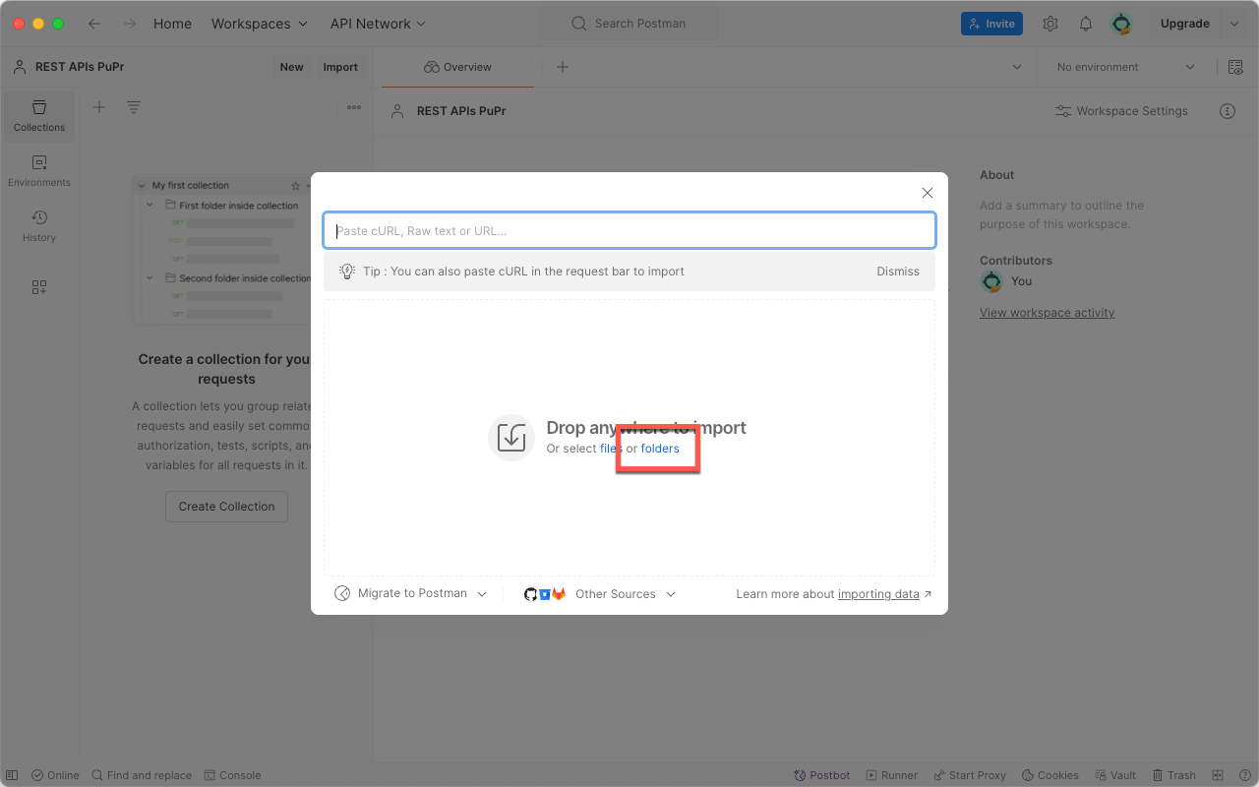
Task: Open the settings gear icon
Action: 1050,24
